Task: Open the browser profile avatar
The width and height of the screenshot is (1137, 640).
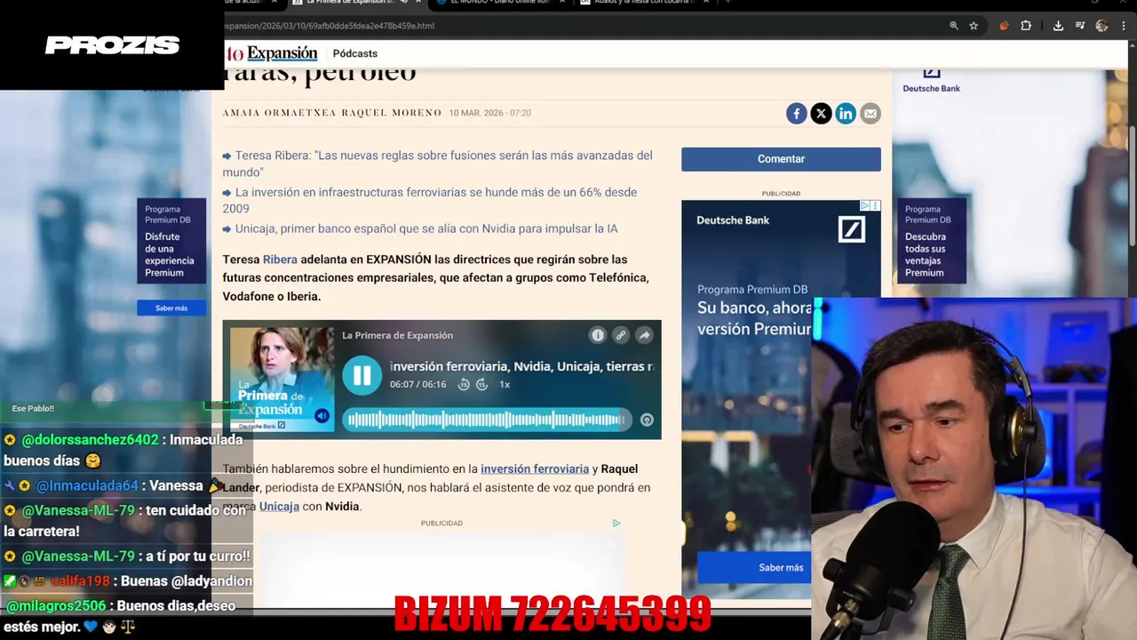Action: (x=1101, y=26)
